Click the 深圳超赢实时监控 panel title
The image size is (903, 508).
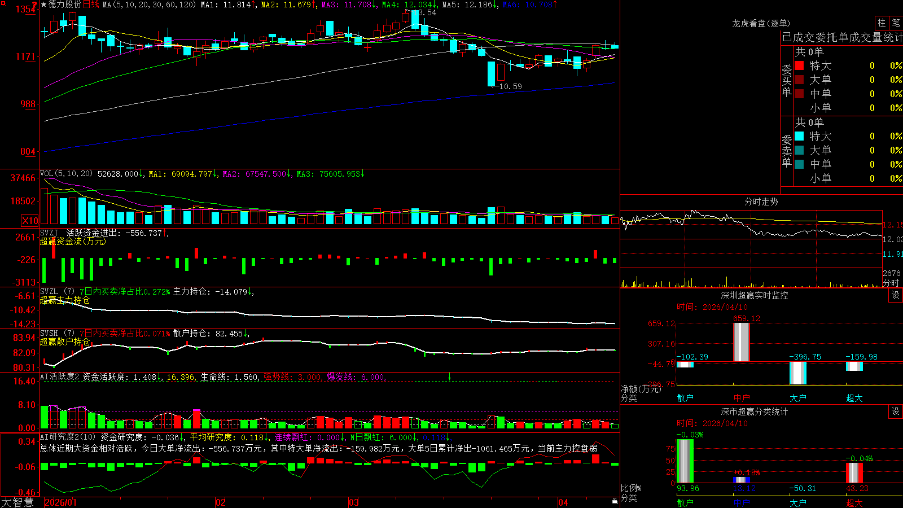click(754, 295)
